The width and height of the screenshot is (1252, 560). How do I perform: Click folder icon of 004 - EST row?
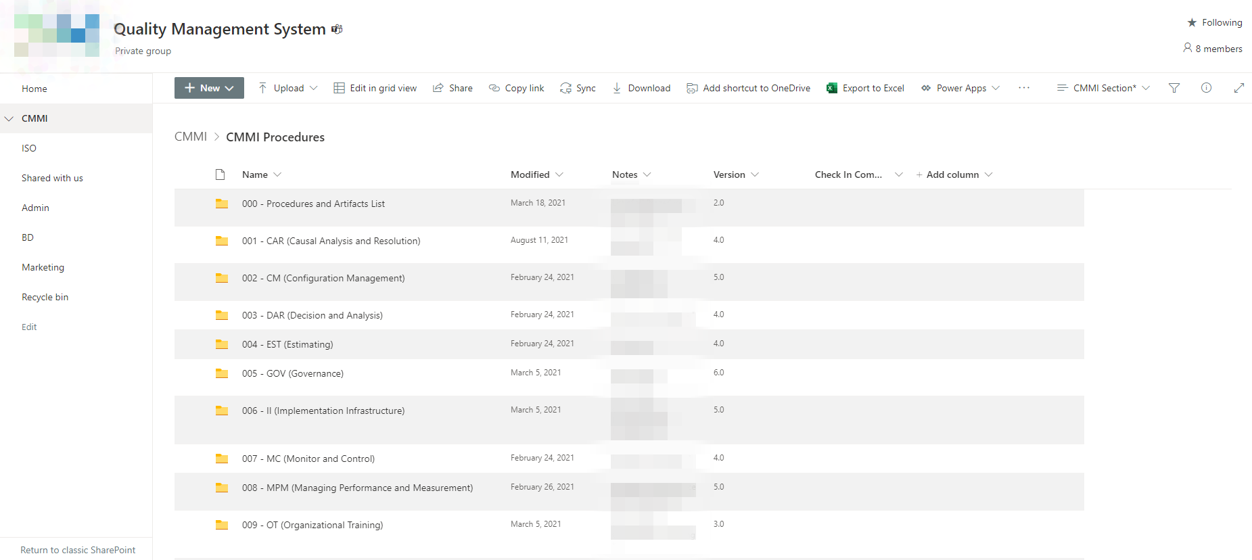point(221,344)
